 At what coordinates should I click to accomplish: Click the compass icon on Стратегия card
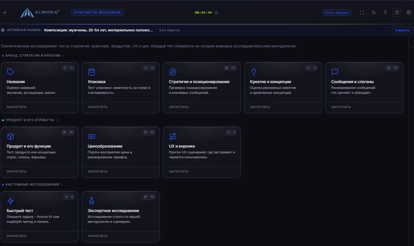[x=173, y=72]
